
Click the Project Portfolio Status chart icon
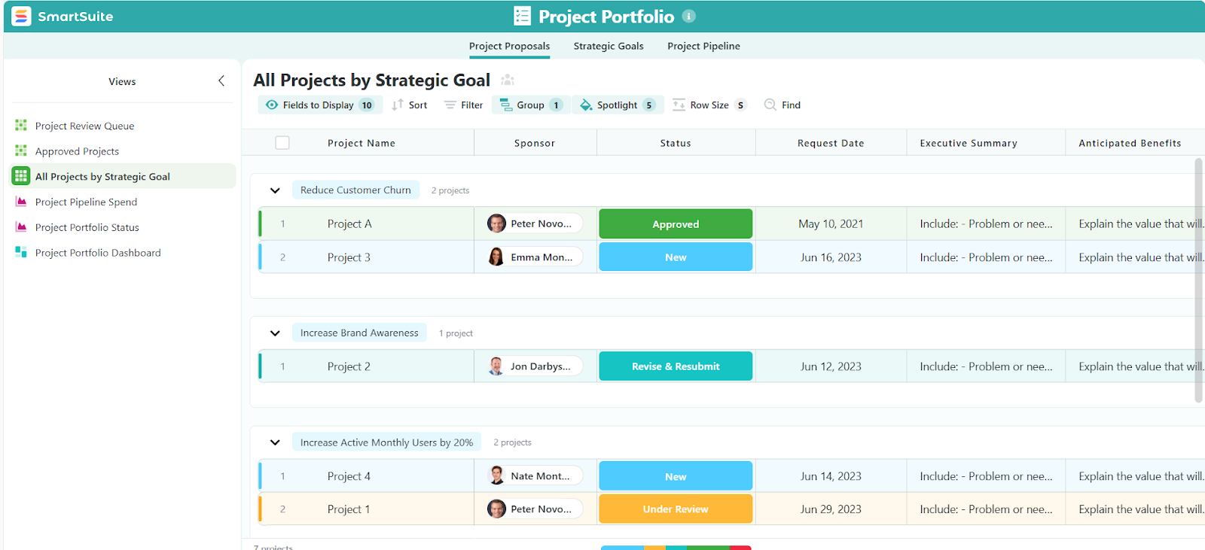(x=21, y=226)
